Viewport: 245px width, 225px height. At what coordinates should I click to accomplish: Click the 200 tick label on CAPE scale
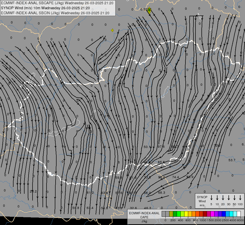pyautogui.click(x=173, y=220)
